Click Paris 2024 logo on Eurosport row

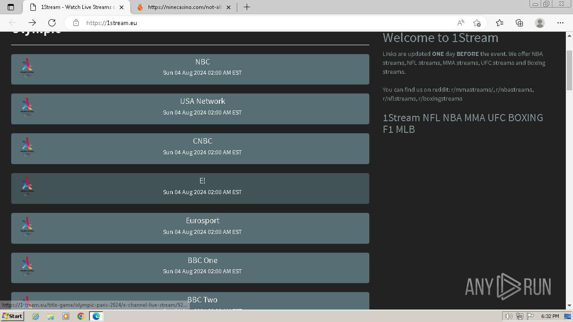click(x=27, y=227)
